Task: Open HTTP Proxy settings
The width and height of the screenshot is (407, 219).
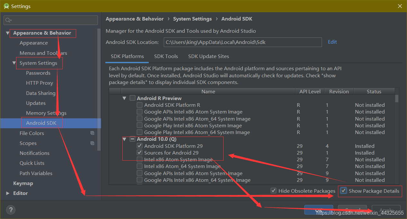Action: [40, 83]
